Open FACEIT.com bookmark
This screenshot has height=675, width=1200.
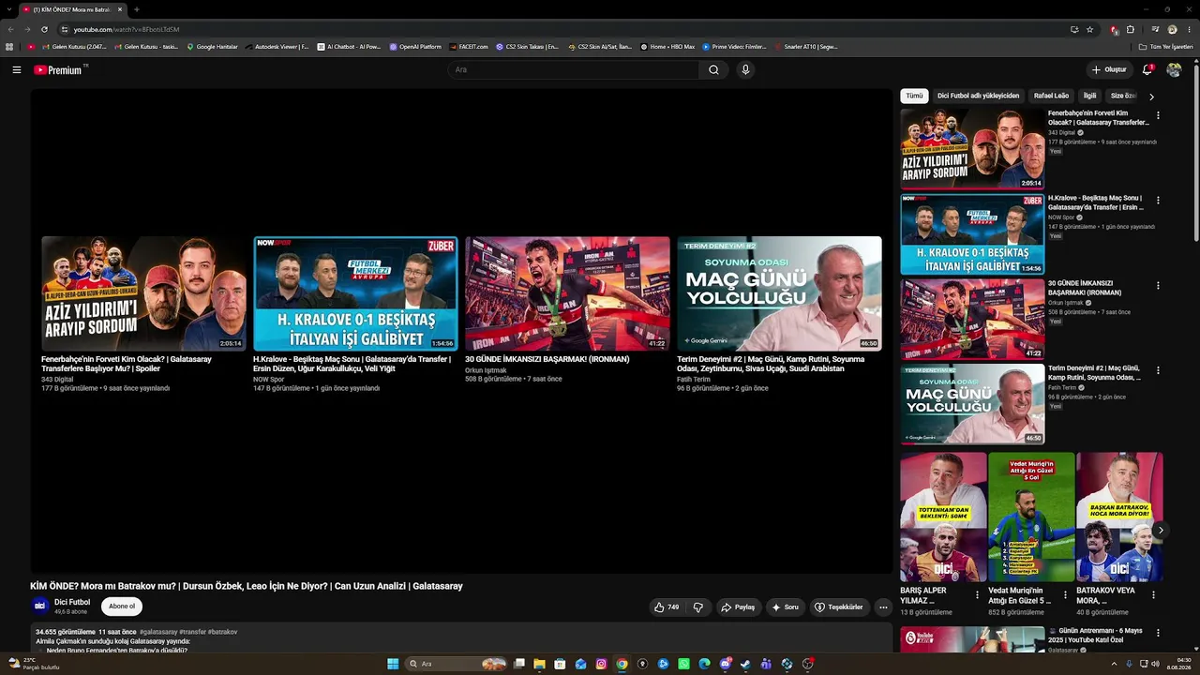(469, 47)
